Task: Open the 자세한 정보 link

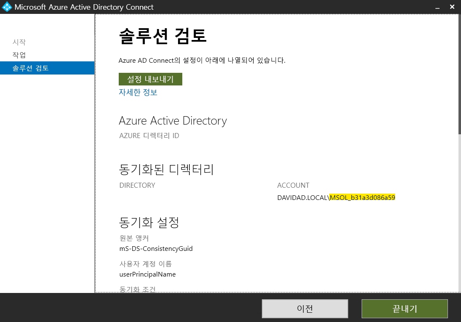Action: coord(138,92)
